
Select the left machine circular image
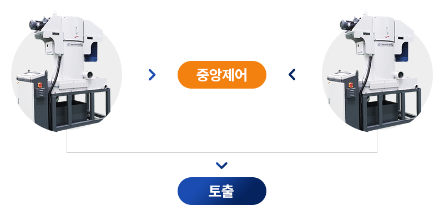pyautogui.click(x=67, y=71)
